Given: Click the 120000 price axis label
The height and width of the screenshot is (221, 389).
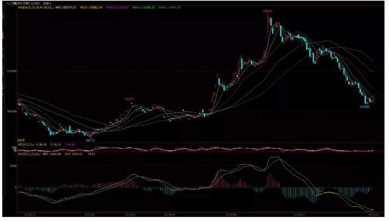Looking at the screenshot, I should pos(12,71).
